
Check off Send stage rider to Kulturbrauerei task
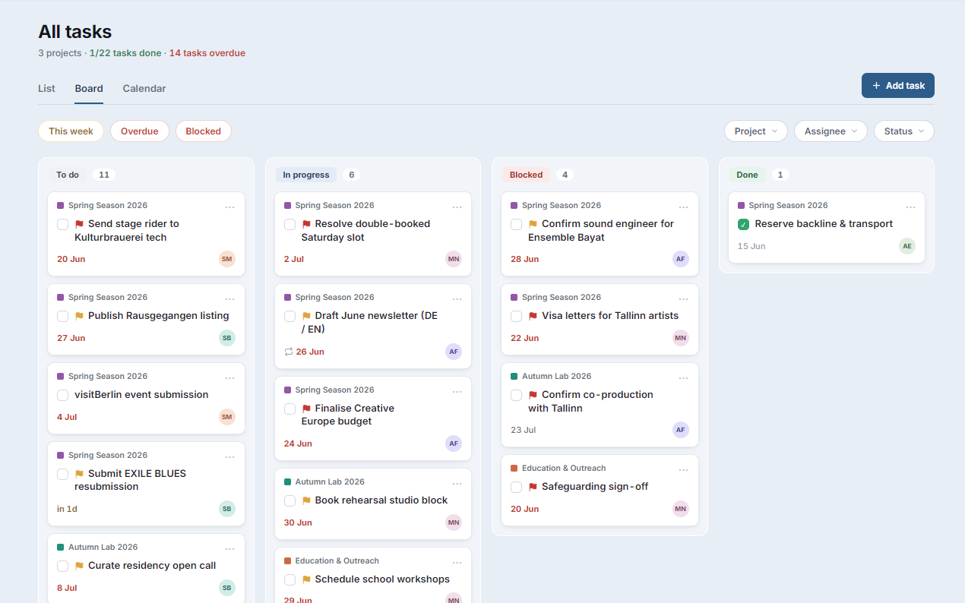click(63, 224)
